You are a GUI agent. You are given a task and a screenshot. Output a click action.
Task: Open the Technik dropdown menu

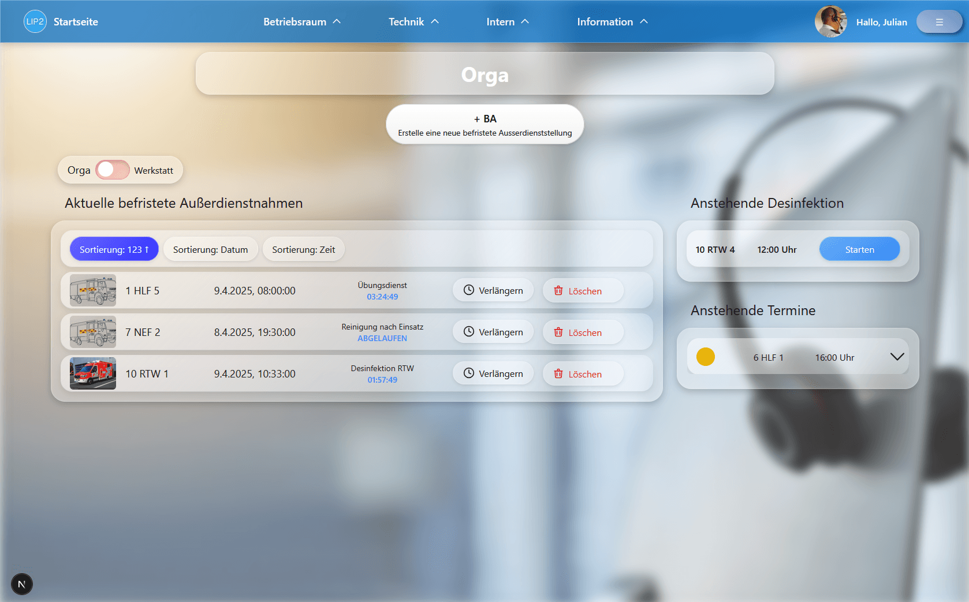[x=413, y=22]
